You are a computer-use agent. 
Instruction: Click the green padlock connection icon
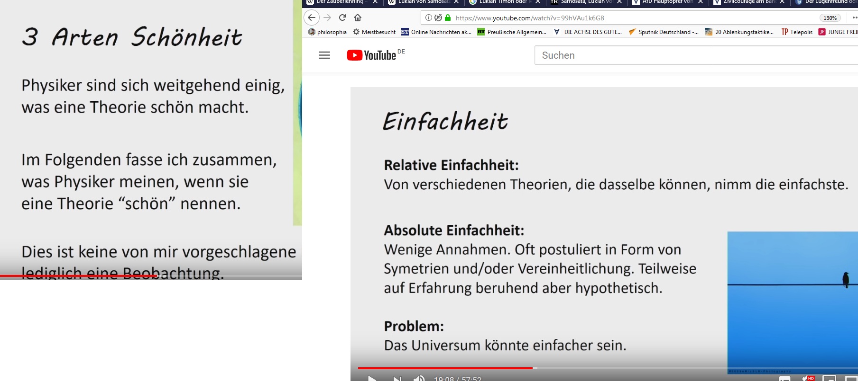pyautogui.click(x=448, y=18)
